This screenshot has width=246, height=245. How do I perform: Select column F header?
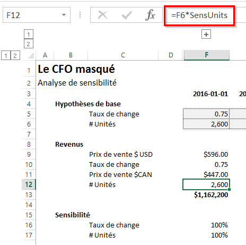click(x=207, y=55)
